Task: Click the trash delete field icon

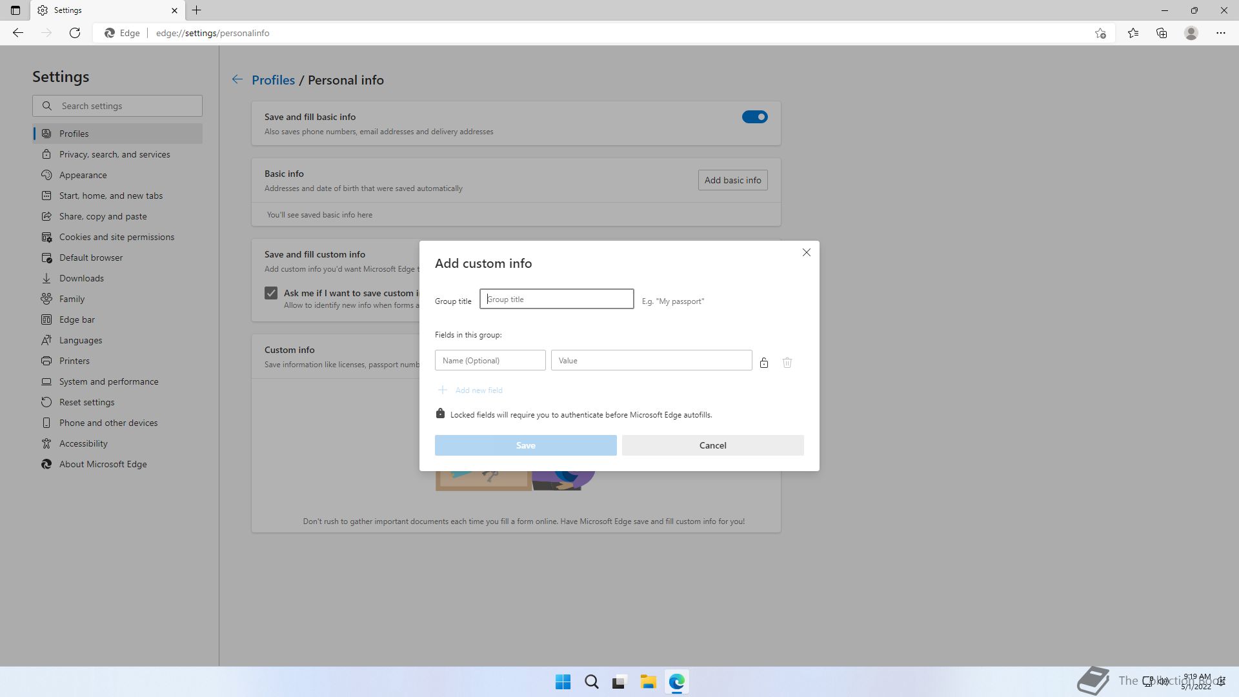Action: pos(787,363)
